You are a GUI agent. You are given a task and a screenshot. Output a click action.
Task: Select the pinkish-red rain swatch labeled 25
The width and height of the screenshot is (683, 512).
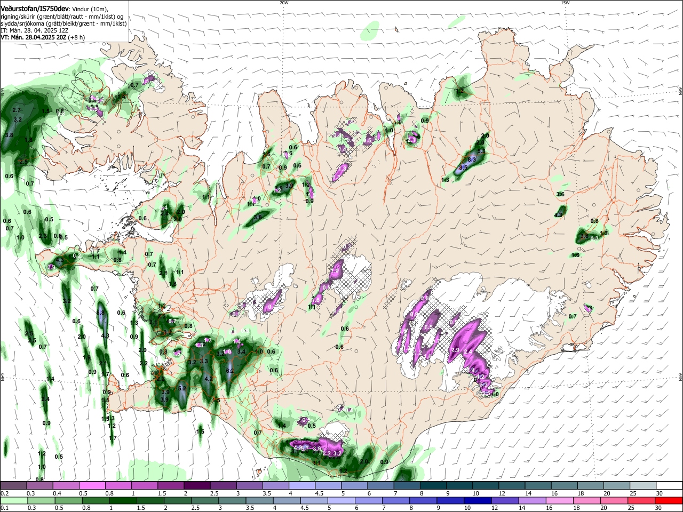(642, 501)
